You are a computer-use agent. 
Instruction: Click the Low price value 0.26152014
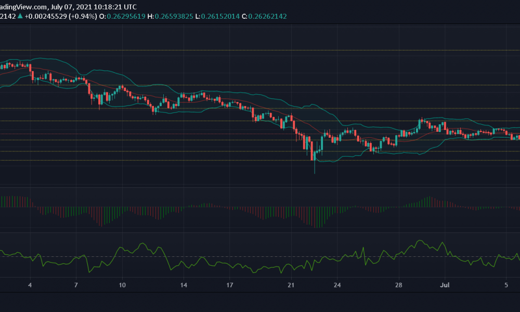pyautogui.click(x=220, y=16)
